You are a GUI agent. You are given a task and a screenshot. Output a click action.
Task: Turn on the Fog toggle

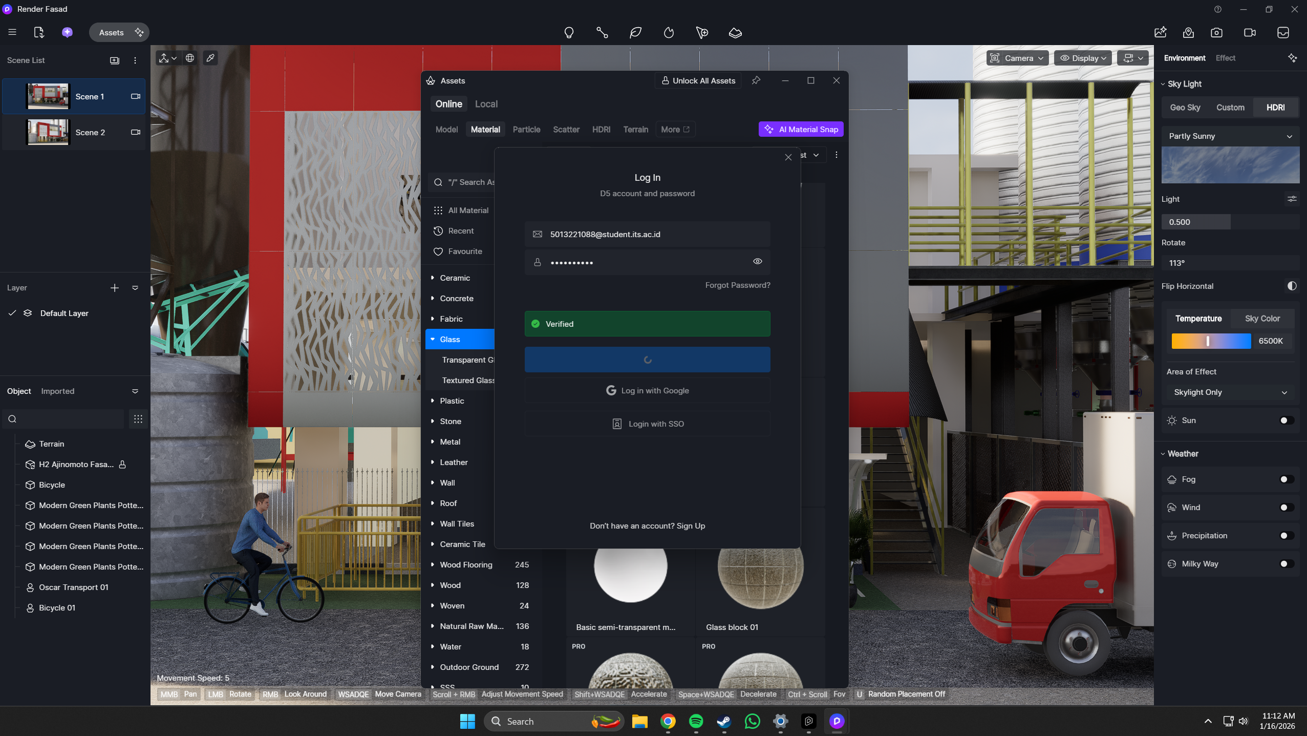click(x=1286, y=479)
